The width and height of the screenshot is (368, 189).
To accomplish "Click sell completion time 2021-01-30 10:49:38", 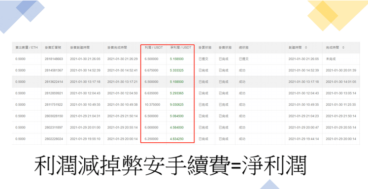I will pos(123,104).
